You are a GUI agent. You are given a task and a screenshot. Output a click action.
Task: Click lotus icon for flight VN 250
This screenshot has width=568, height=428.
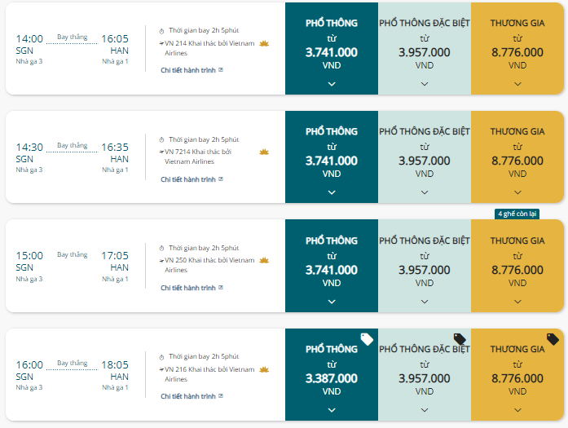click(264, 261)
